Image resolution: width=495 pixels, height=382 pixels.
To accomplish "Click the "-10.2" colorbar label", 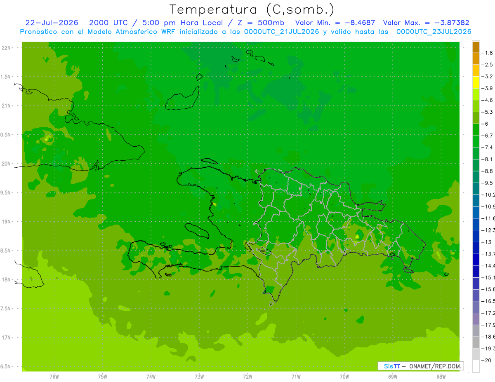I will (x=488, y=195).
